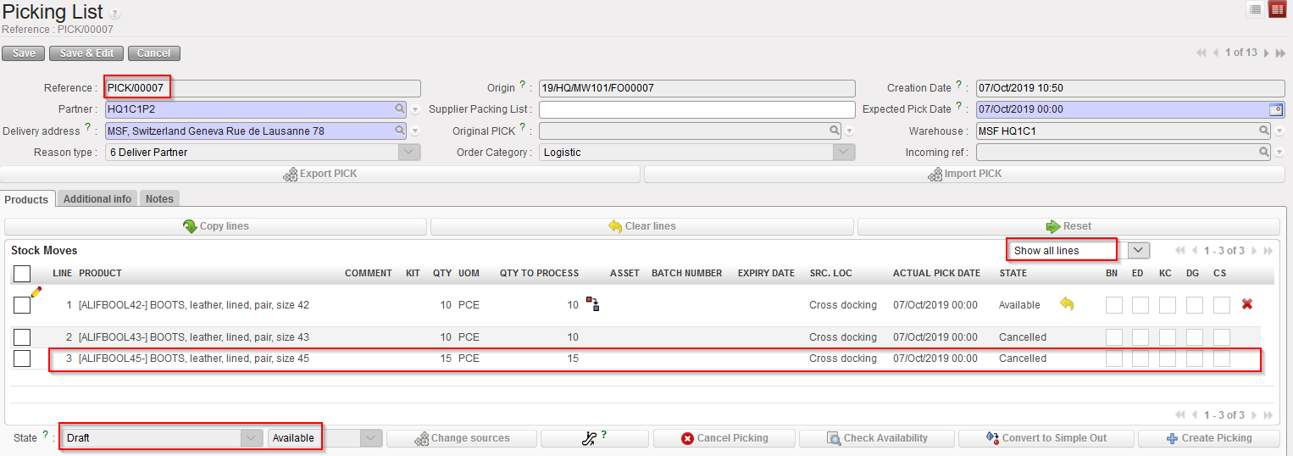Click yellow undo arrow on line 1
1293x456 pixels.
[x=1068, y=304]
